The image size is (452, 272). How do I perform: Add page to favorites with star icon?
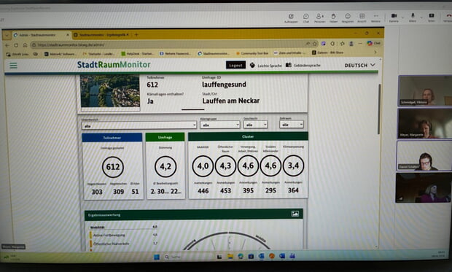(315, 44)
